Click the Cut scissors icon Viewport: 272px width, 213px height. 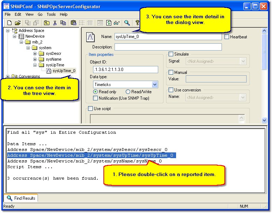click(55, 23)
